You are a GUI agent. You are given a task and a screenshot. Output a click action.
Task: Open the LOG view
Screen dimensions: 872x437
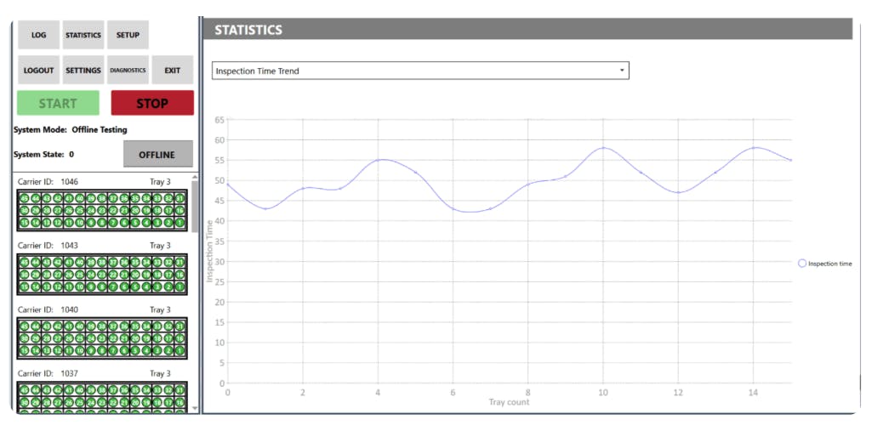click(38, 35)
